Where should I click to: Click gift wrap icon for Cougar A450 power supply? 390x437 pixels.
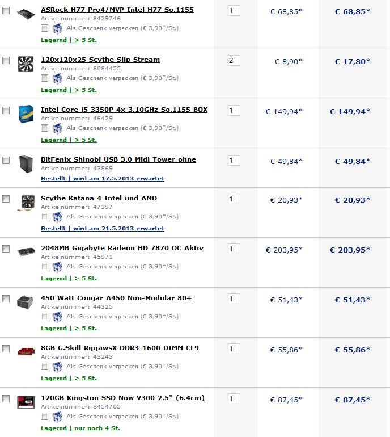57,317
